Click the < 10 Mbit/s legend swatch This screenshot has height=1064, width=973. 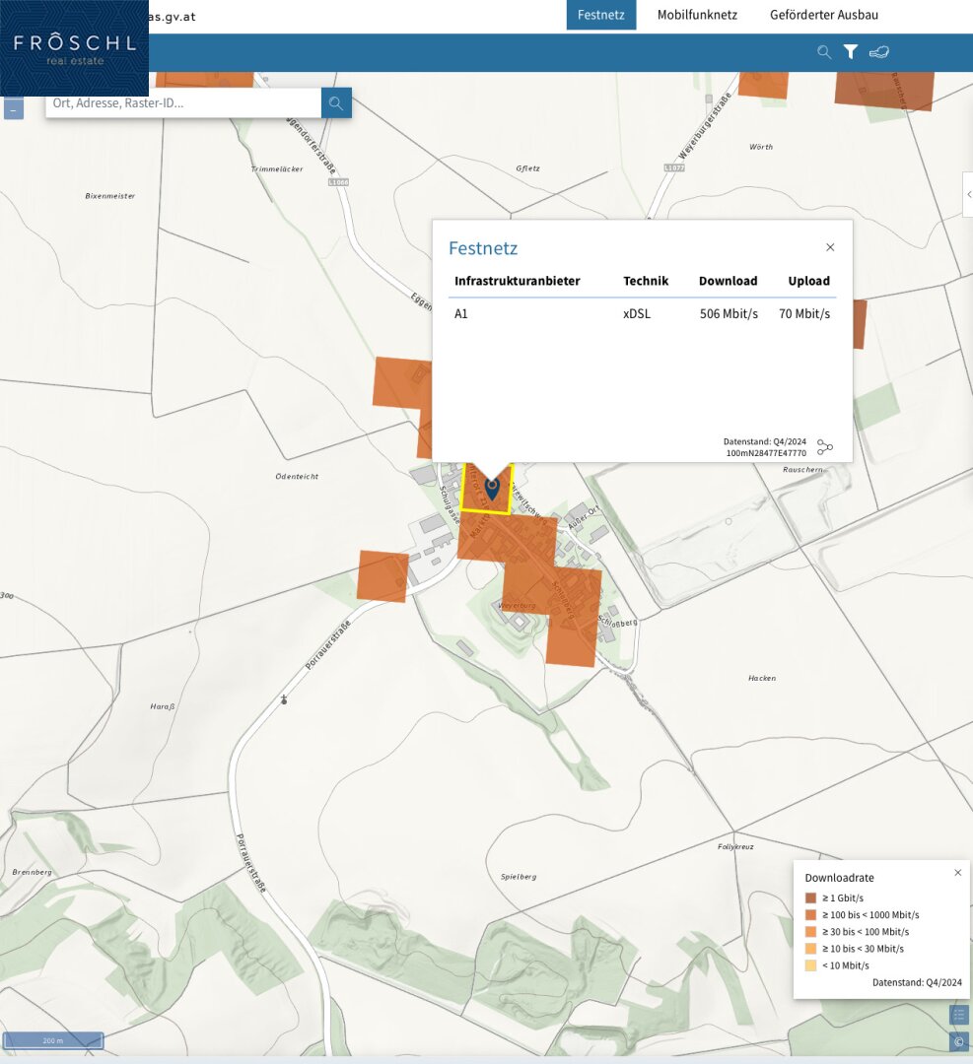coord(810,965)
